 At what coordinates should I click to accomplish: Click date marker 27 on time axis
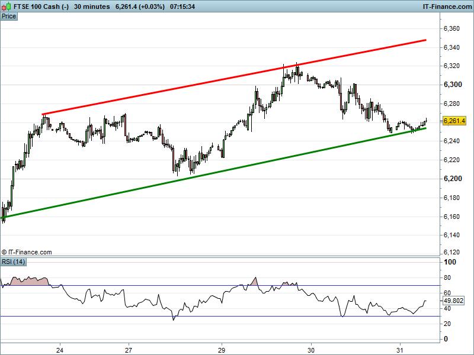coord(129,349)
